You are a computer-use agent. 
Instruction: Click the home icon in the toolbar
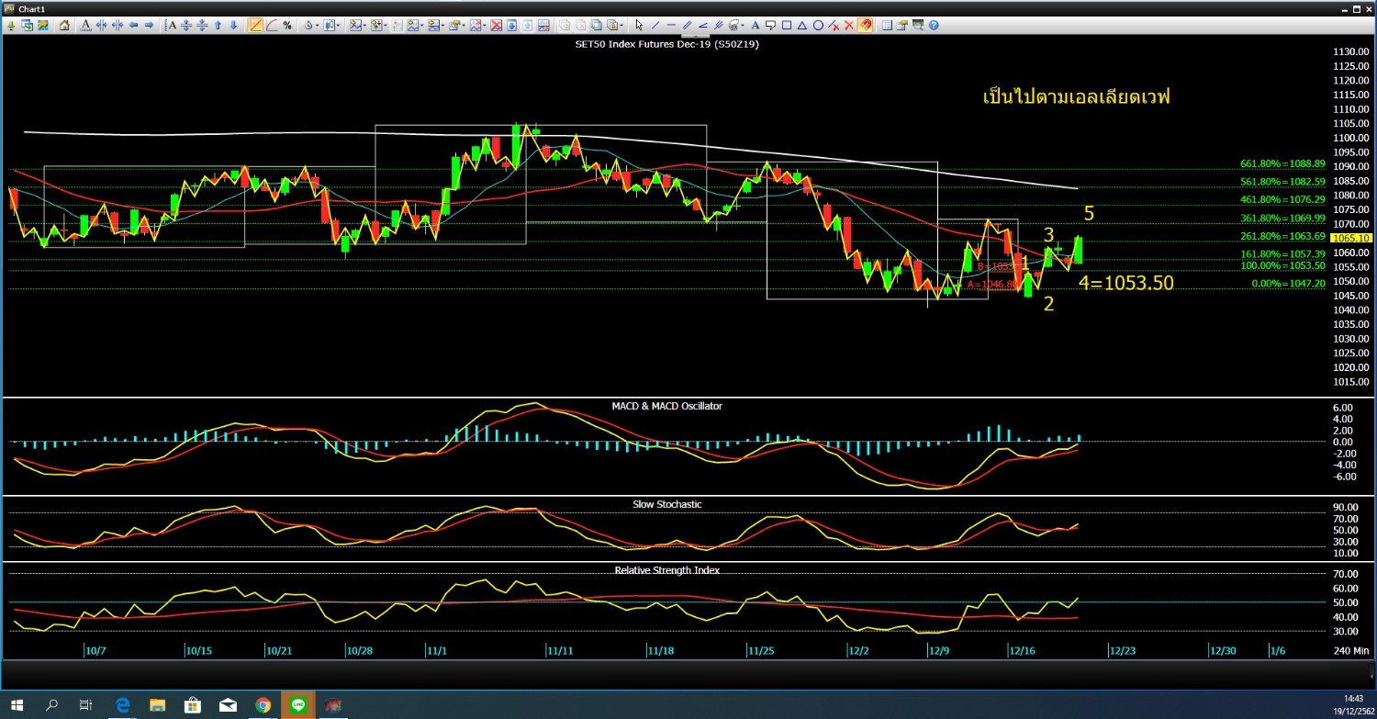[64, 26]
